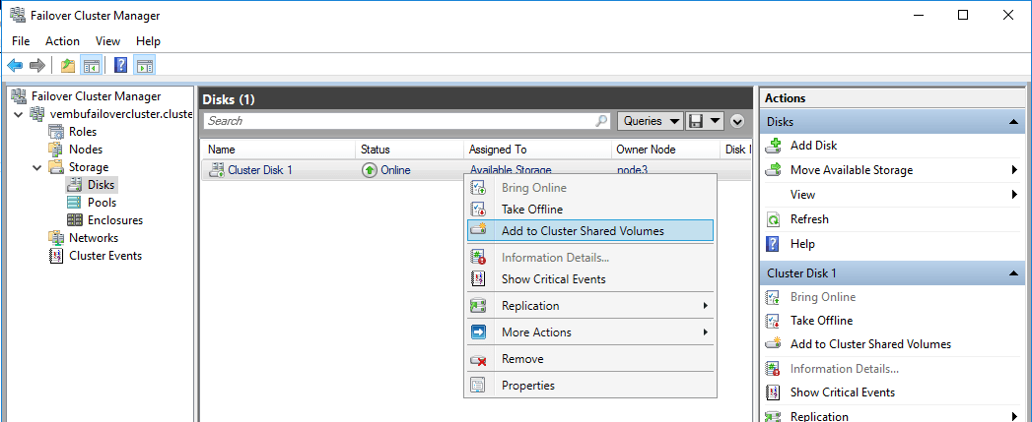Click the Roles icon in the tree

56,132
